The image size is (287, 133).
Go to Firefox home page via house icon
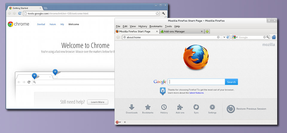click(x=274, y=37)
